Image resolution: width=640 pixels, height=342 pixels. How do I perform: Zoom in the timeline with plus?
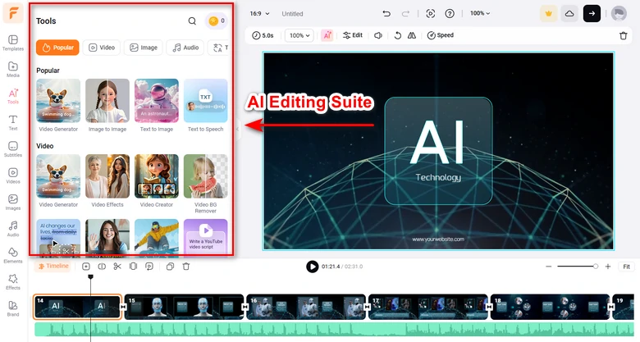pos(608,267)
